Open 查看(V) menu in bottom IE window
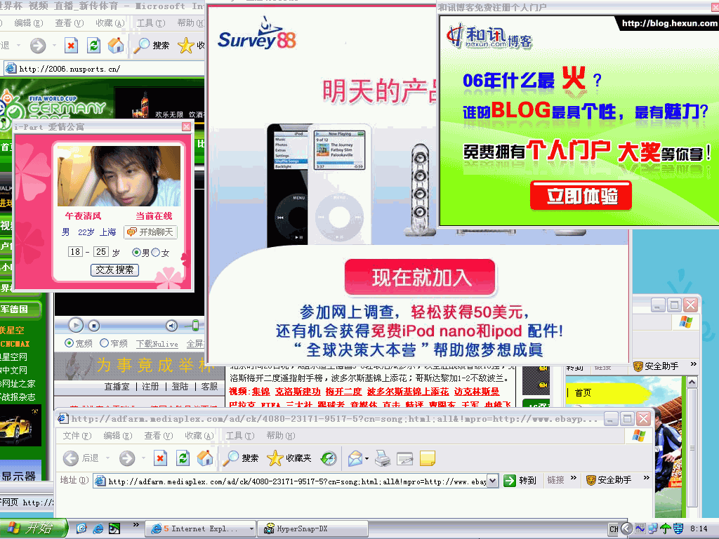The height and width of the screenshot is (539, 719). tap(159, 435)
